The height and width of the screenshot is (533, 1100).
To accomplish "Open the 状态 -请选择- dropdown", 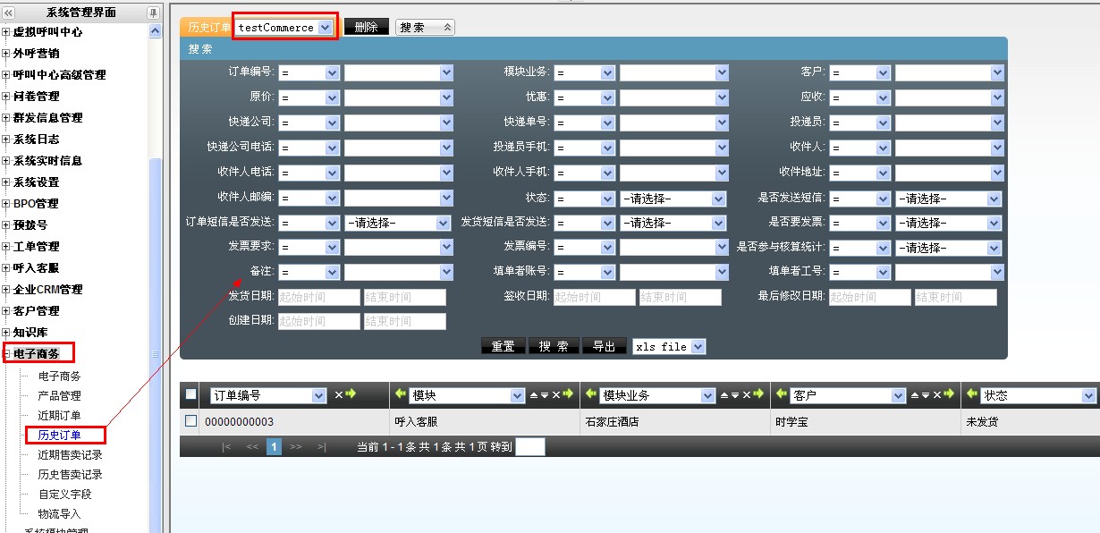I will pyautogui.click(x=719, y=199).
